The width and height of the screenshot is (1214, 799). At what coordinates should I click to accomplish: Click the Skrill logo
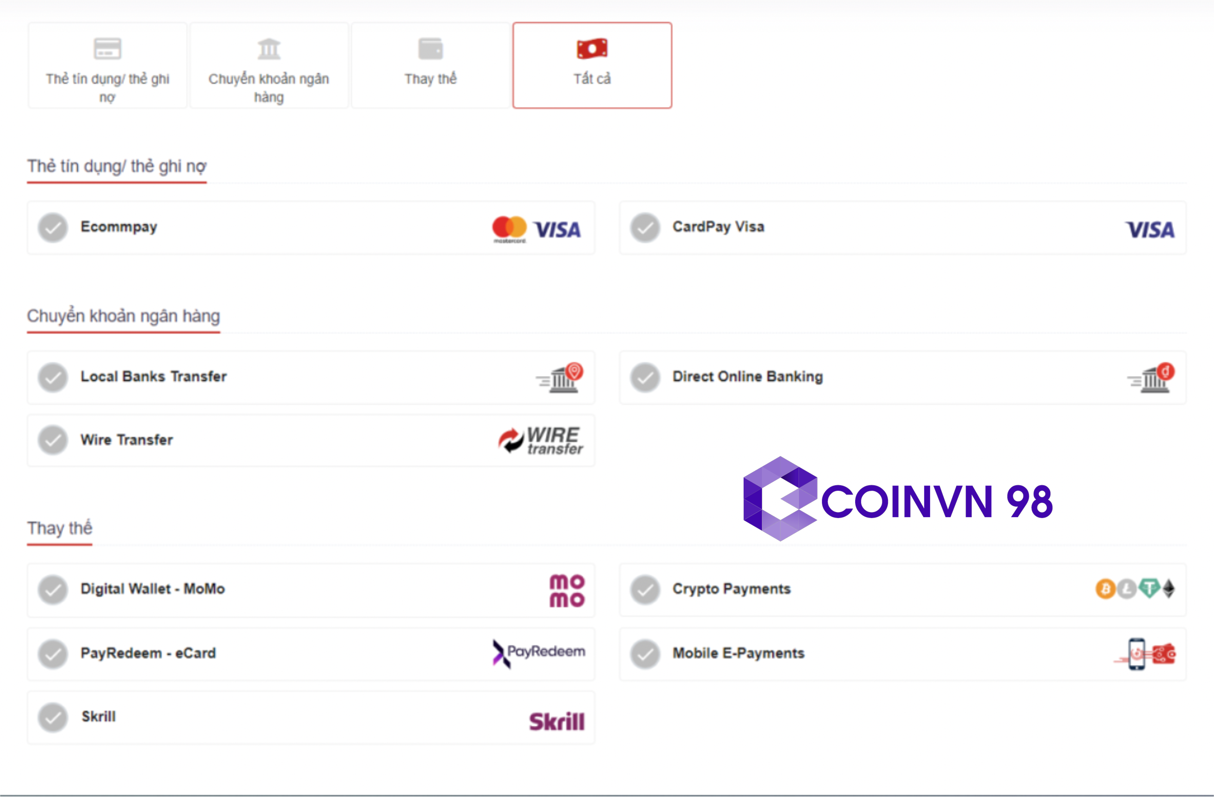556,721
